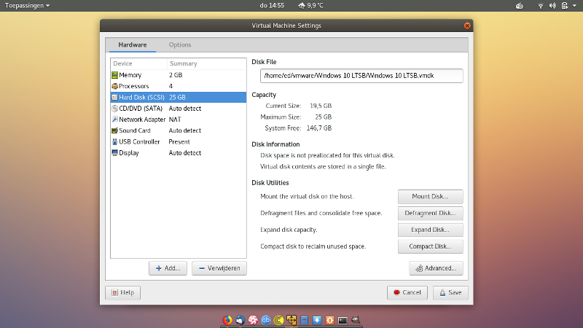The image size is (583, 328).
Task: Select the Processors device icon
Action: tap(115, 86)
